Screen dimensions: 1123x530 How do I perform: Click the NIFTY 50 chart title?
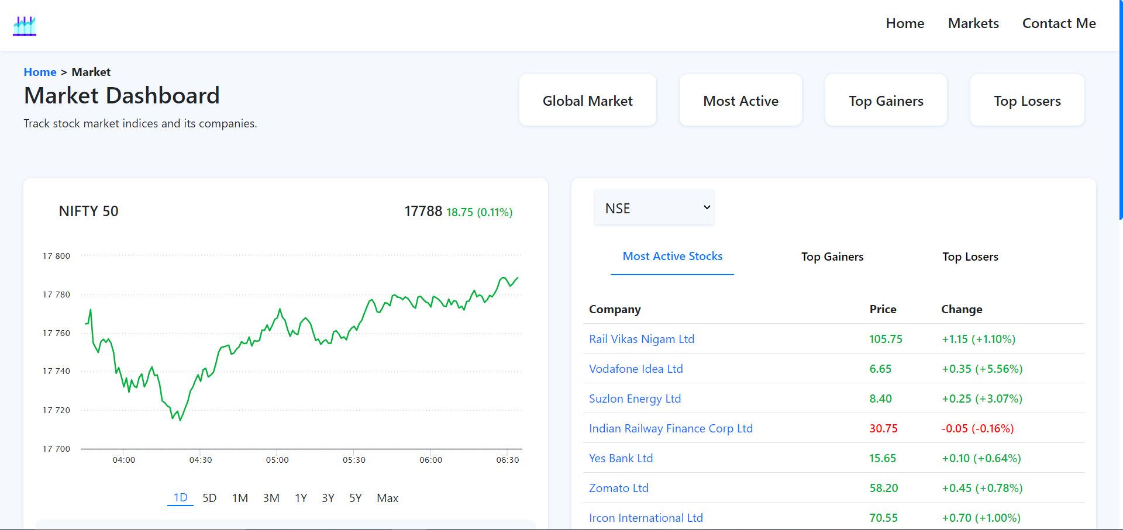pos(88,211)
